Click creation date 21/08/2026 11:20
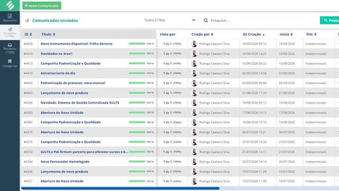This screenshot has height=191, width=339. (254, 93)
